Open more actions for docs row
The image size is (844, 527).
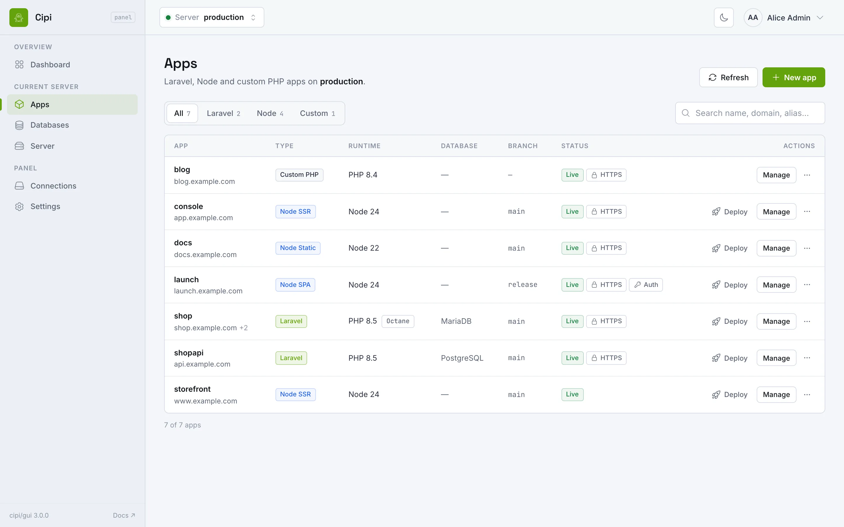[807, 248]
